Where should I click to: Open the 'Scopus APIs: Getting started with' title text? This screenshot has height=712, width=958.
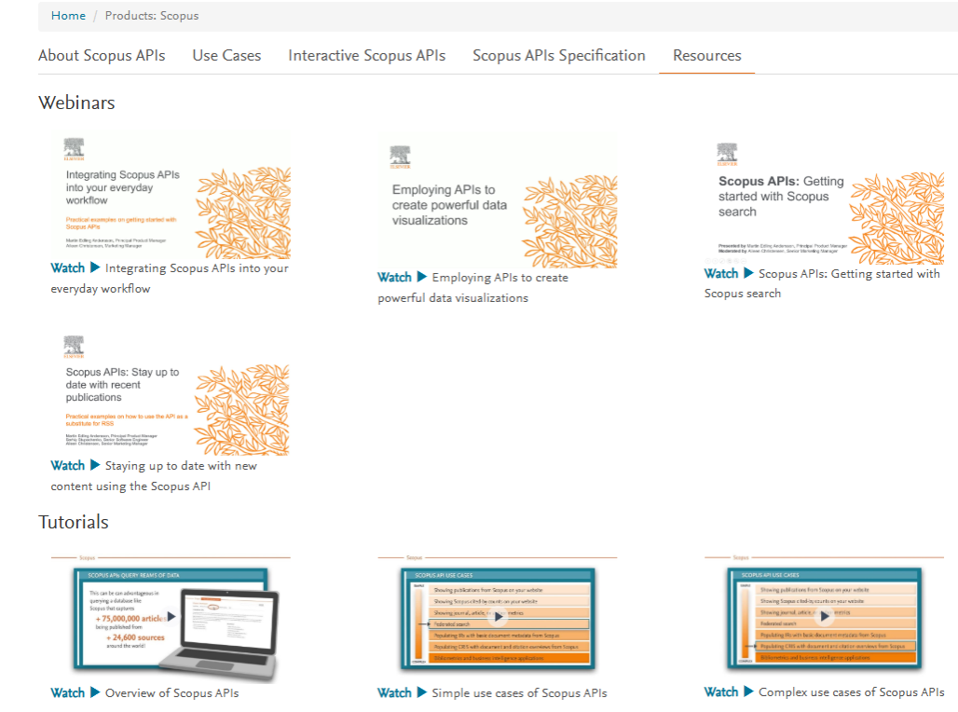(x=849, y=274)
